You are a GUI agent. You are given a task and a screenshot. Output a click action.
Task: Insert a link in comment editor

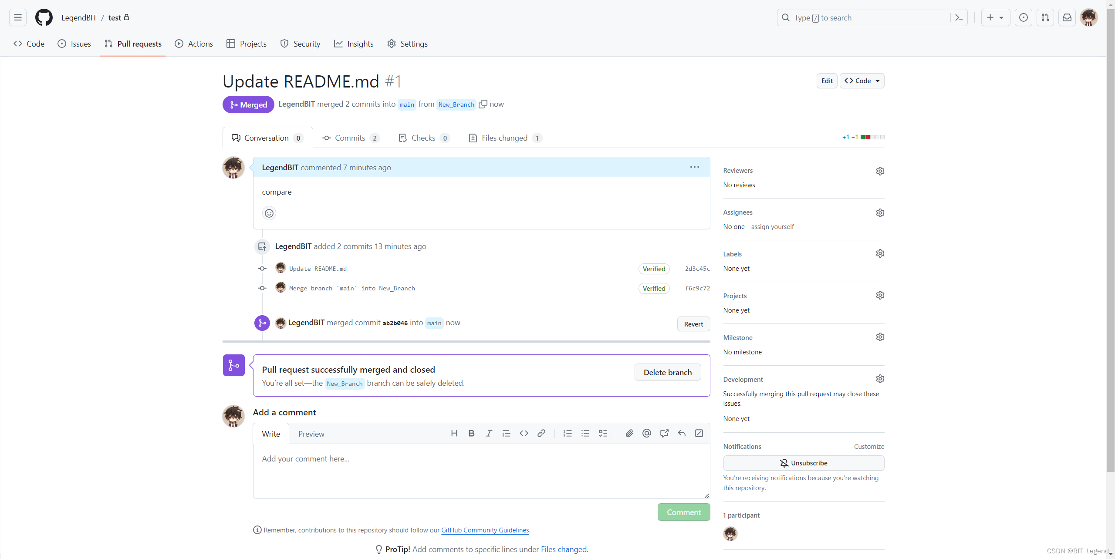coord(541,433)
